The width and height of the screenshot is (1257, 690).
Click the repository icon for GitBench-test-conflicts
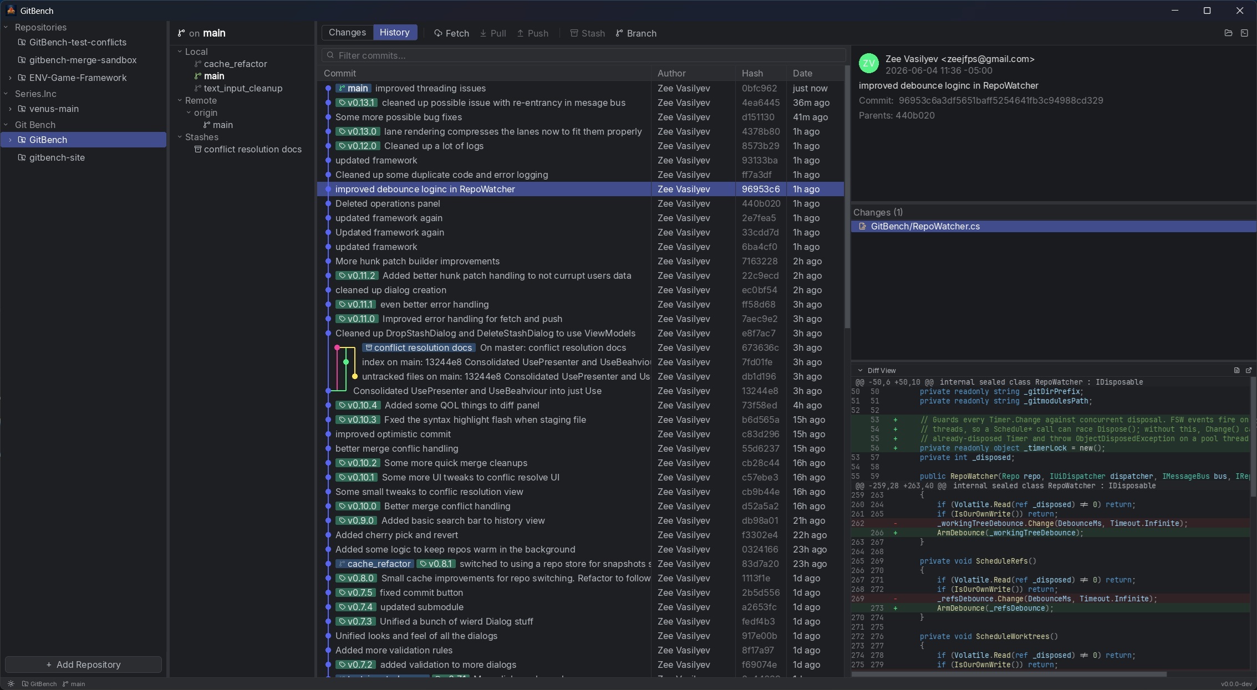pos(22,42)
